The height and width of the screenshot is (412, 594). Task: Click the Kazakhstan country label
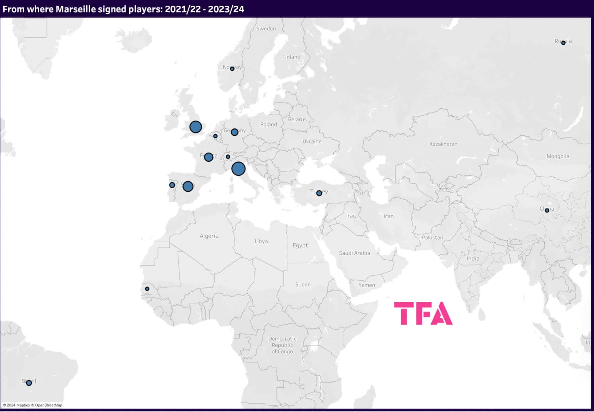pos(443,144)
